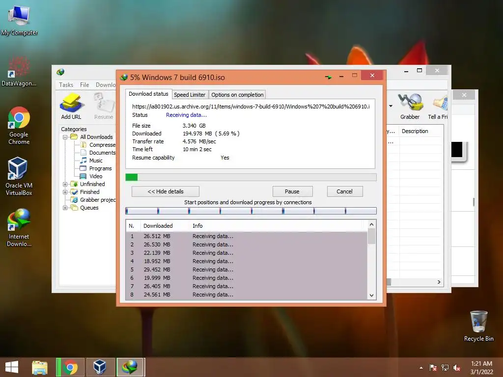This screenshot has height=377, width=503.
Task: Open the Downloads menu
Action: point(106,84)
